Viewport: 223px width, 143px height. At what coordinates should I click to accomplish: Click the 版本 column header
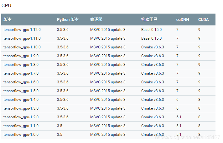tap(8, 19)
